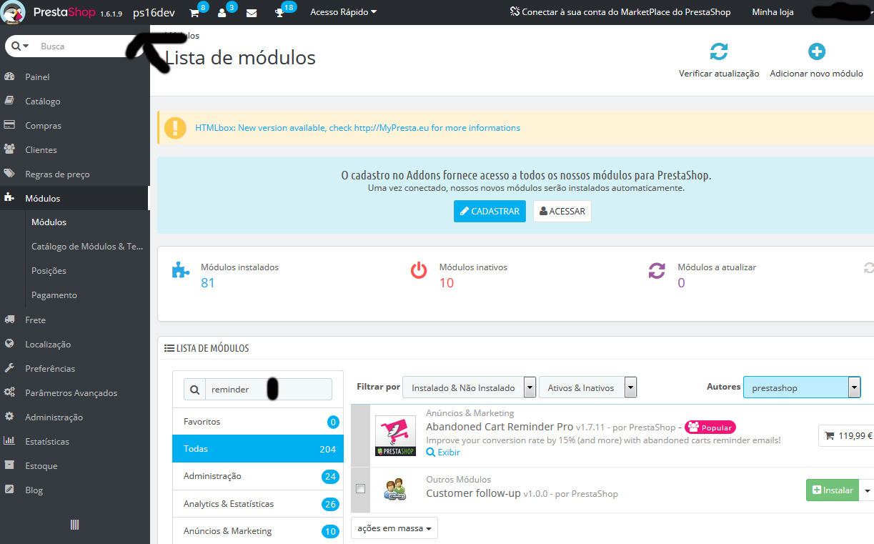Click the Localização globe icon in sidebar
Image resolution: width=874 pixels, height=544 pixels.
[10, 344]
